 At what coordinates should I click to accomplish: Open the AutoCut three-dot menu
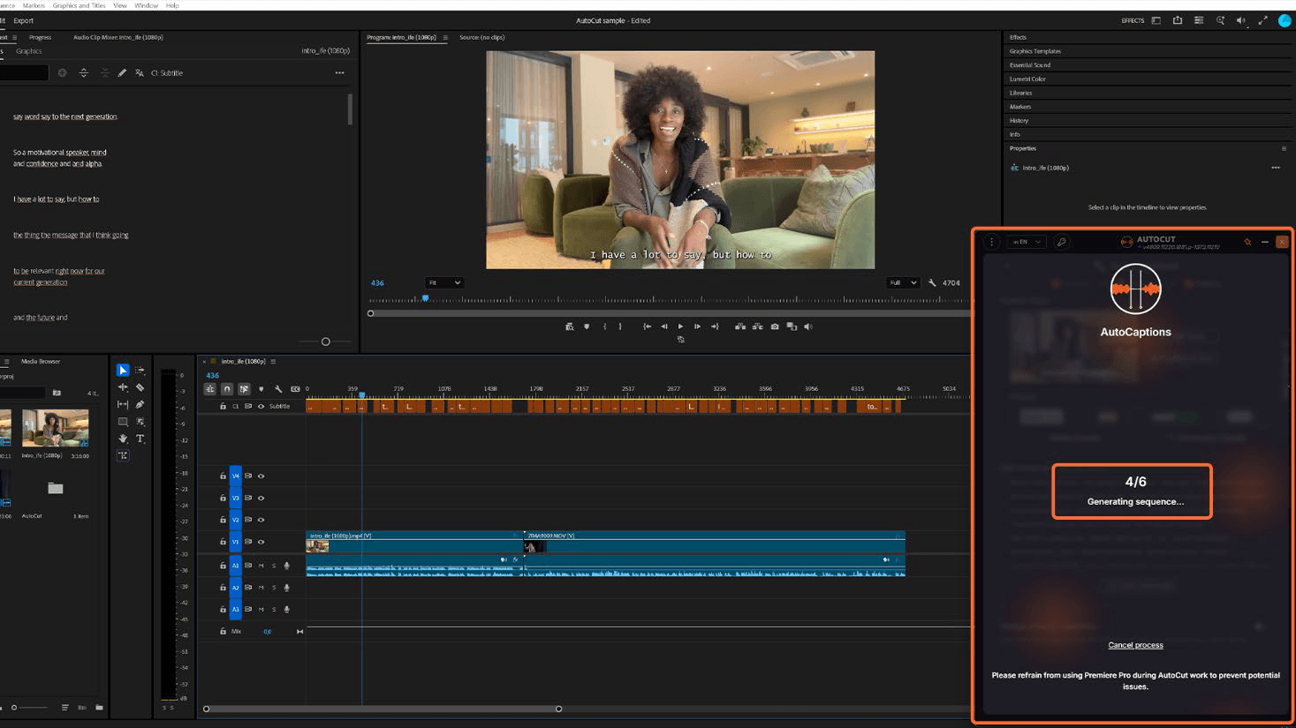[992, 242]
